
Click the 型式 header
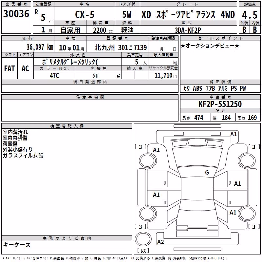coord(188,23)
